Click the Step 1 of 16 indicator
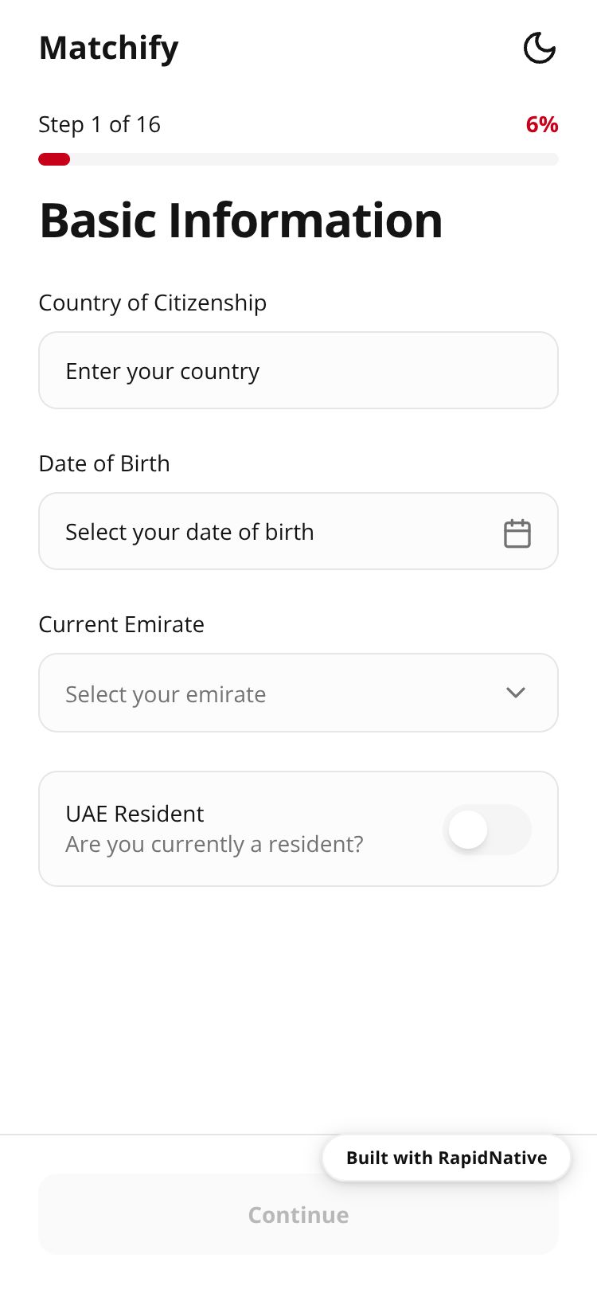Image resolution: width=597 pixels, height=1293 pixels. 99,124
